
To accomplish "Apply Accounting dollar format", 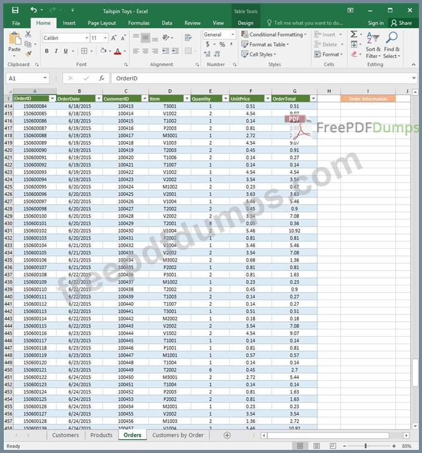I will [x=208, y=44].
